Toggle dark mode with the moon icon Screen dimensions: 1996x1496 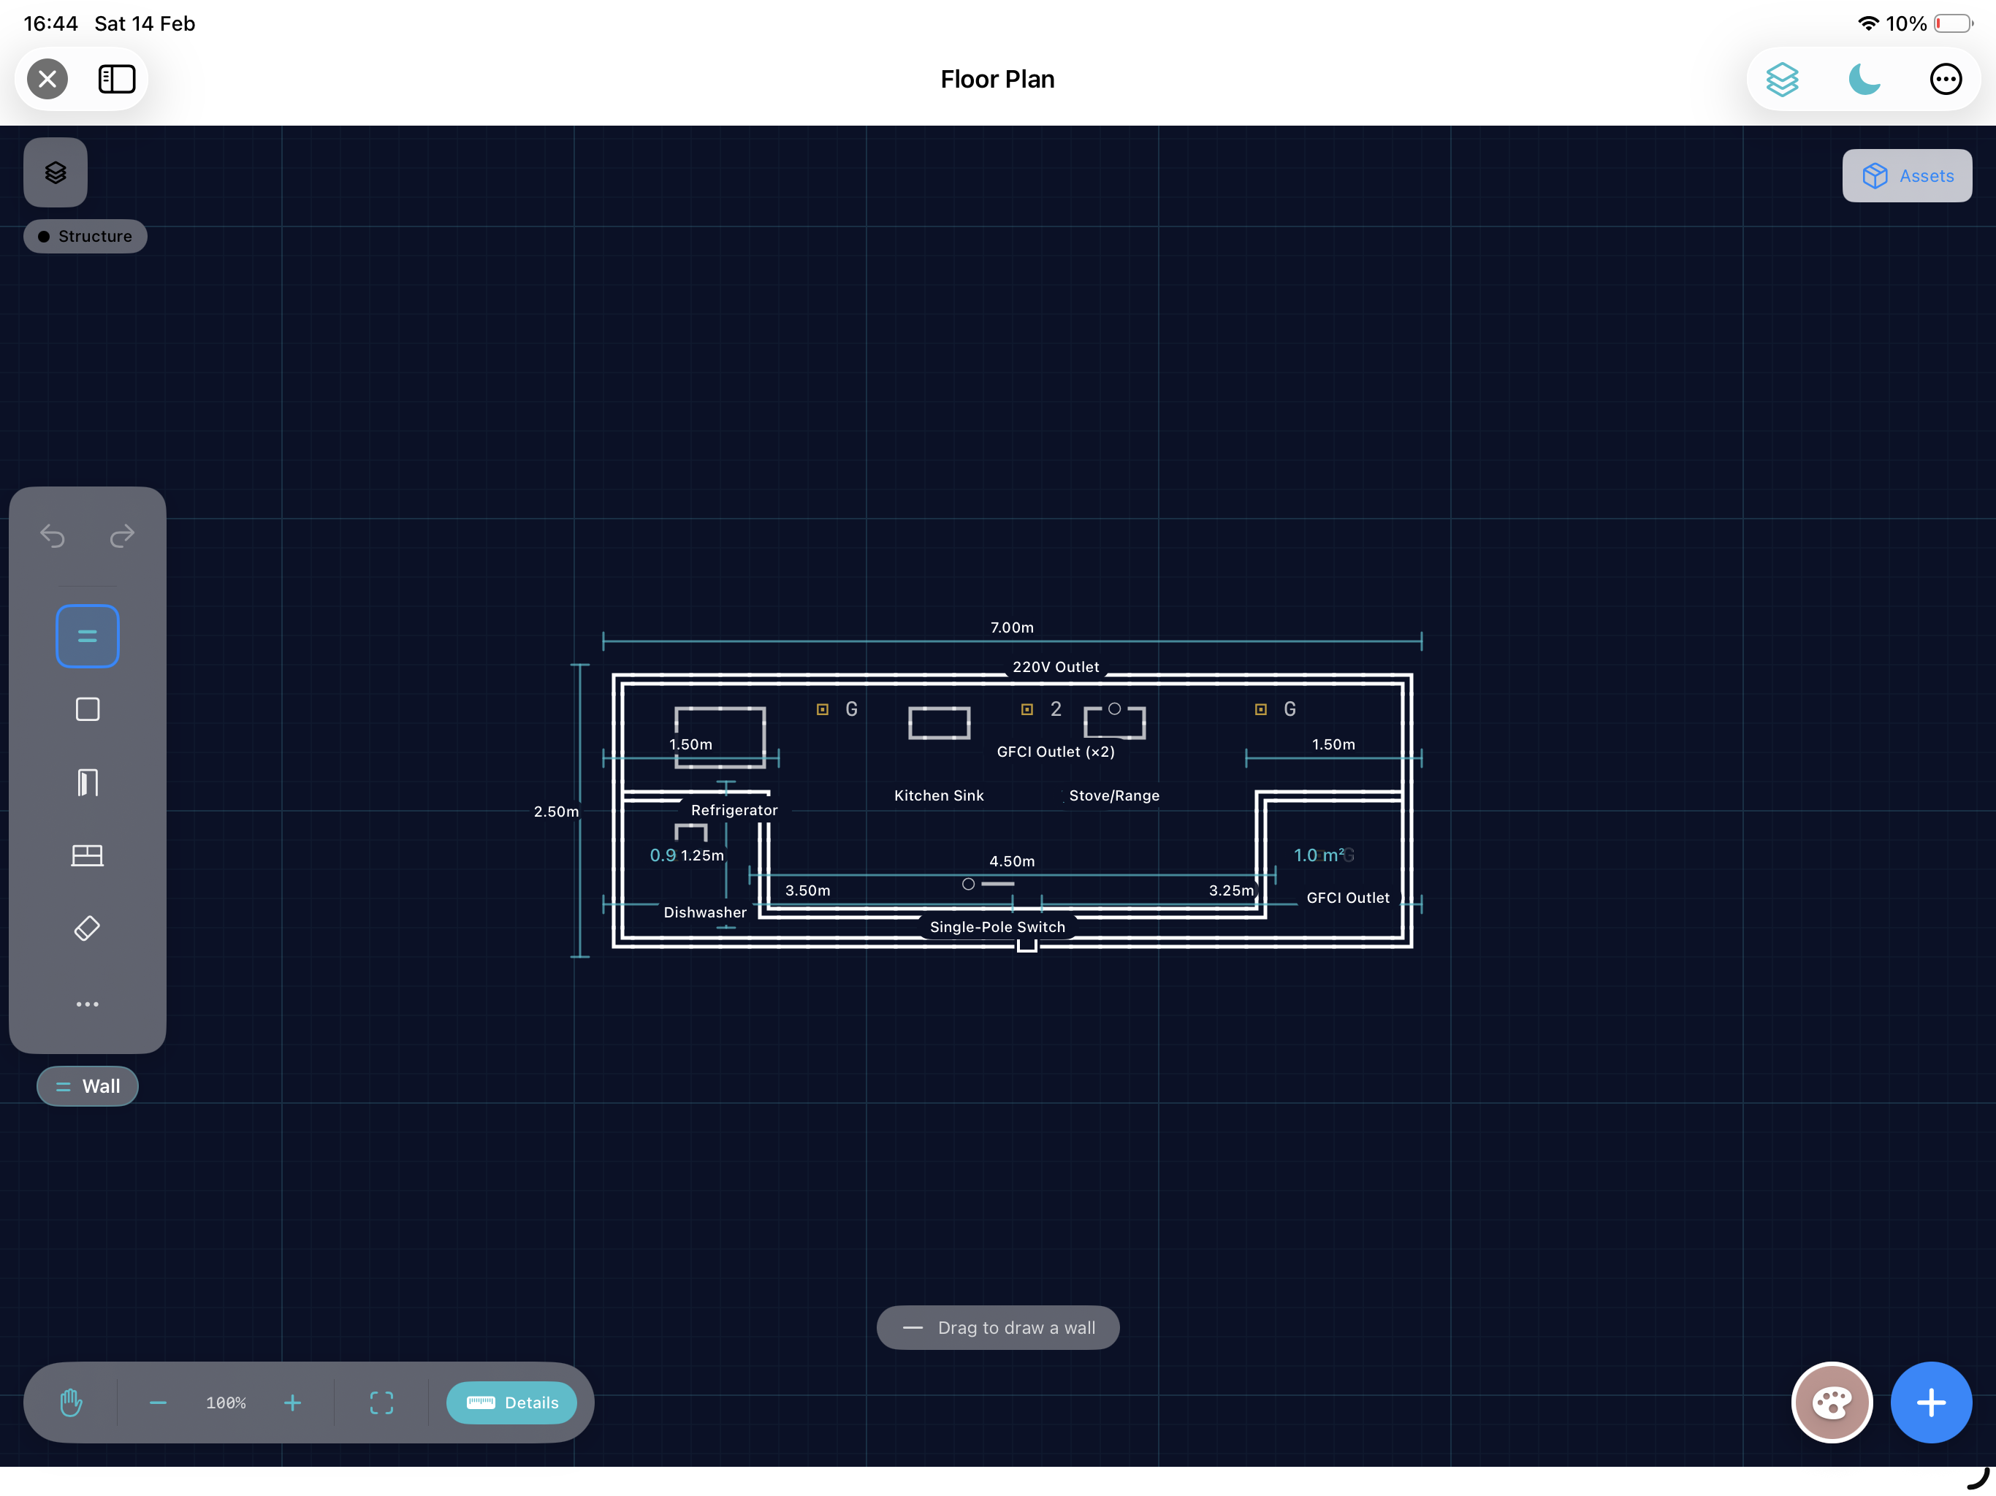click(x=1863, y=78)
